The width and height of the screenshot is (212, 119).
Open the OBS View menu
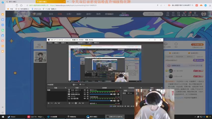[63, 43]
